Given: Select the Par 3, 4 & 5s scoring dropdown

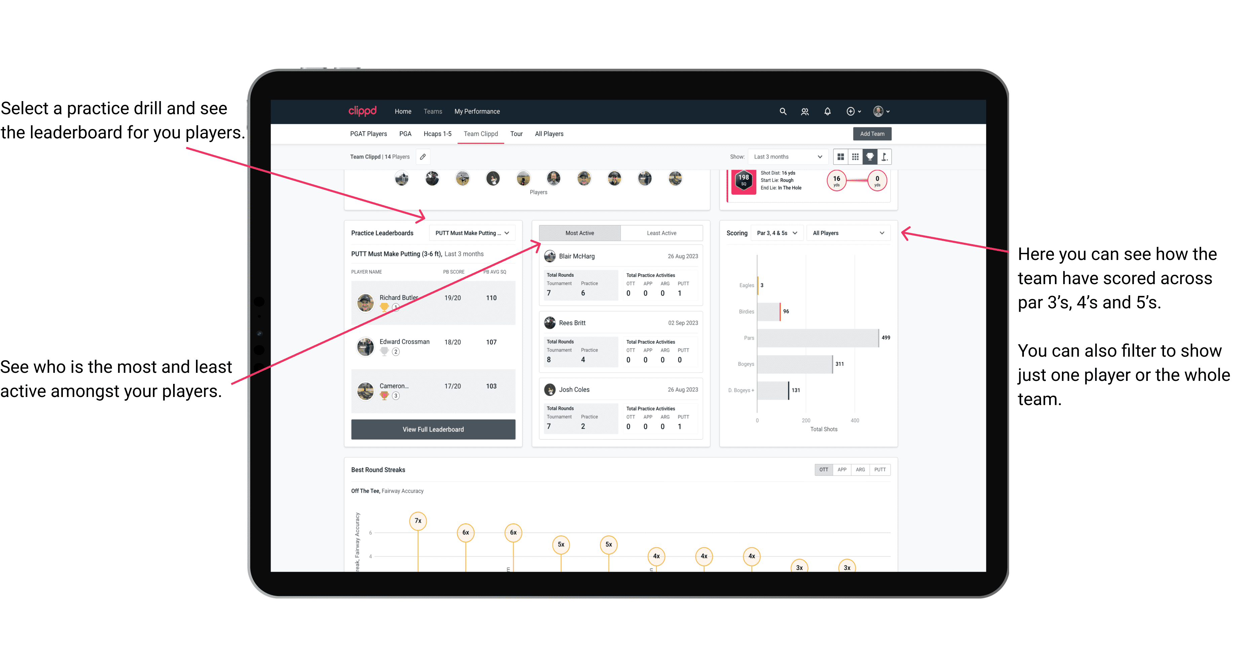Looking at the screenshot, I should click(774, 233).
